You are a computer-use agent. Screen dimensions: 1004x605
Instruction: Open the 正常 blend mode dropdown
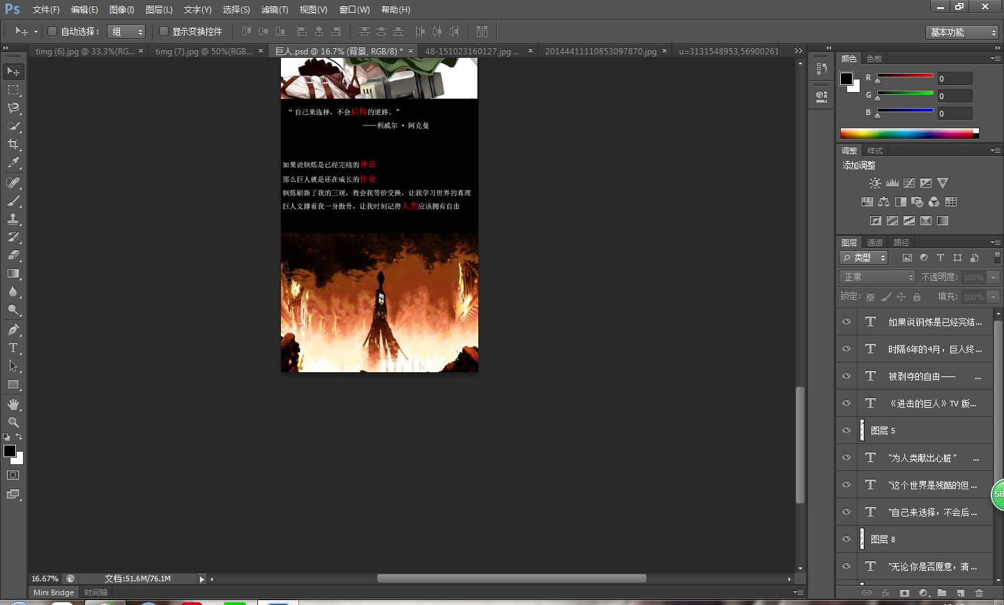pyautogui.click(x=877, y=277)
